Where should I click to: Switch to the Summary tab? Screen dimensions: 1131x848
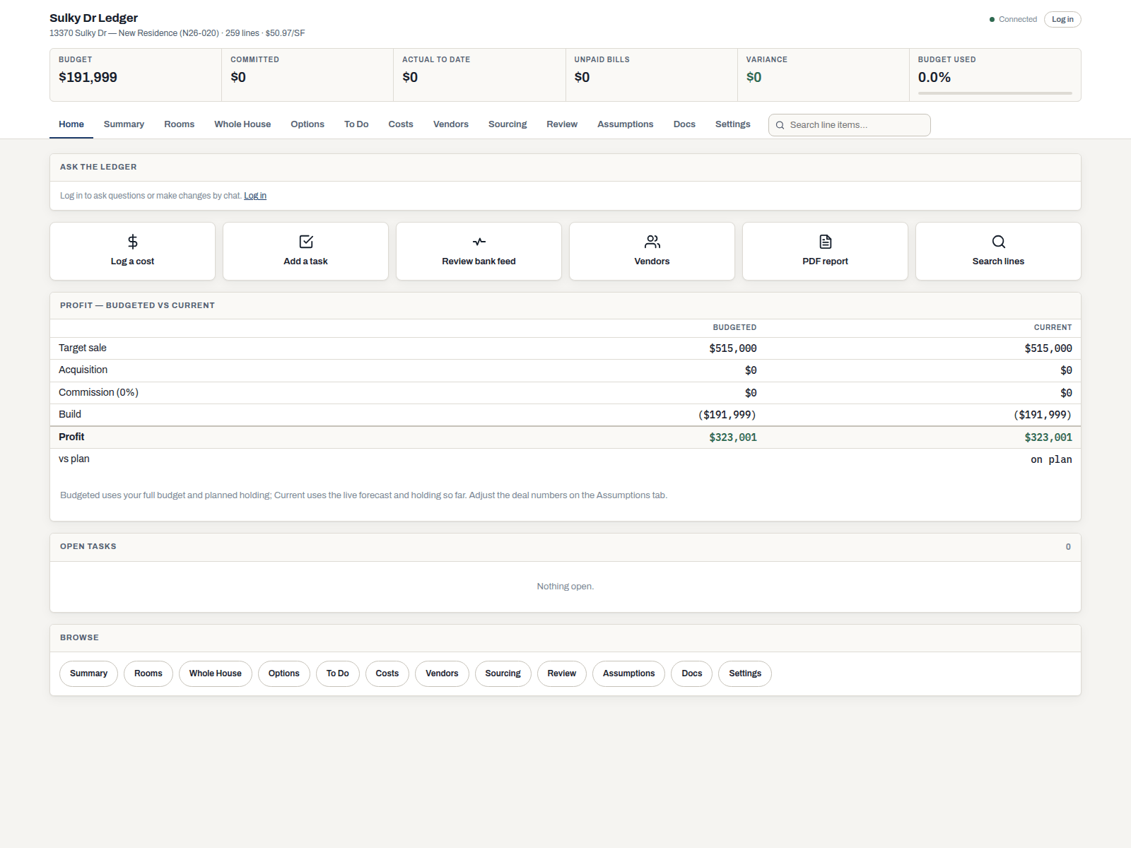[124, 124]
